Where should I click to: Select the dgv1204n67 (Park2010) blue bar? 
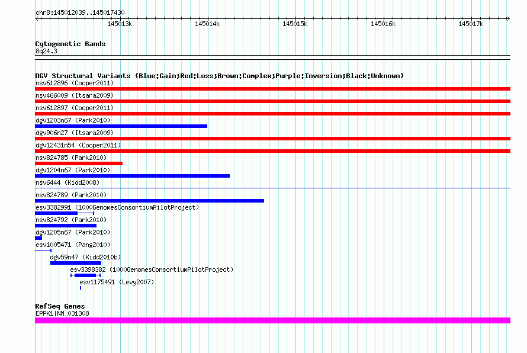tap(133, 176)
